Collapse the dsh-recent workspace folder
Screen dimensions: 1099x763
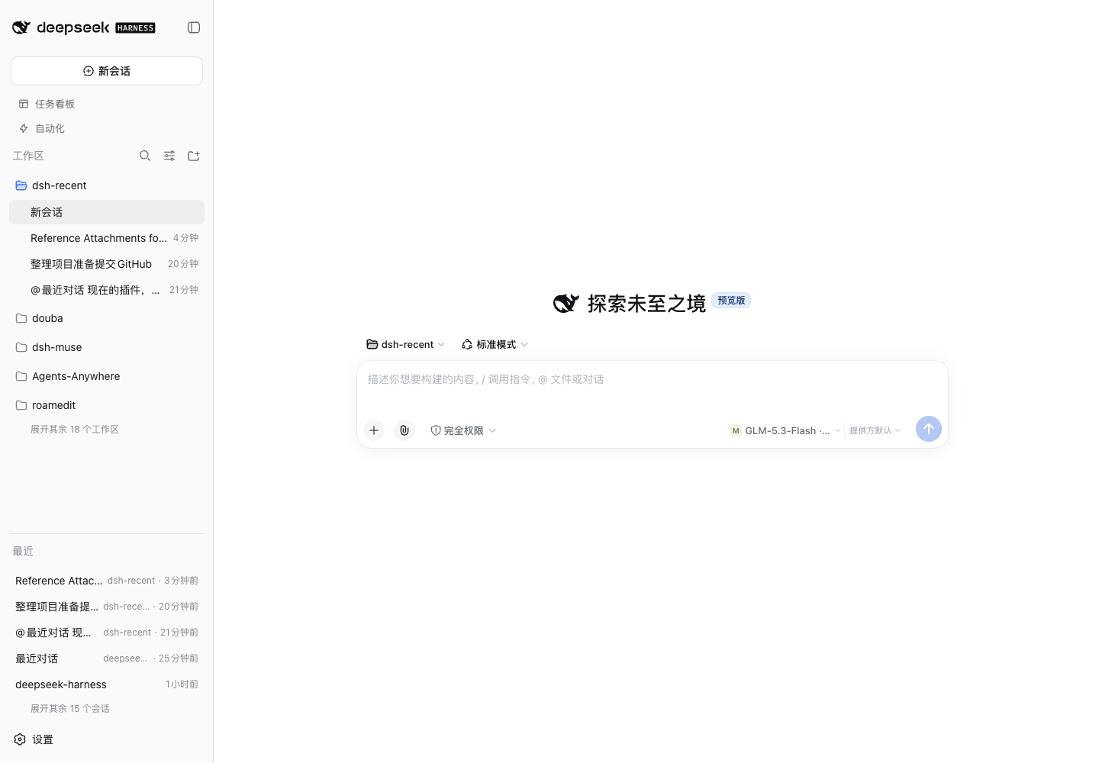click(107, 185)
